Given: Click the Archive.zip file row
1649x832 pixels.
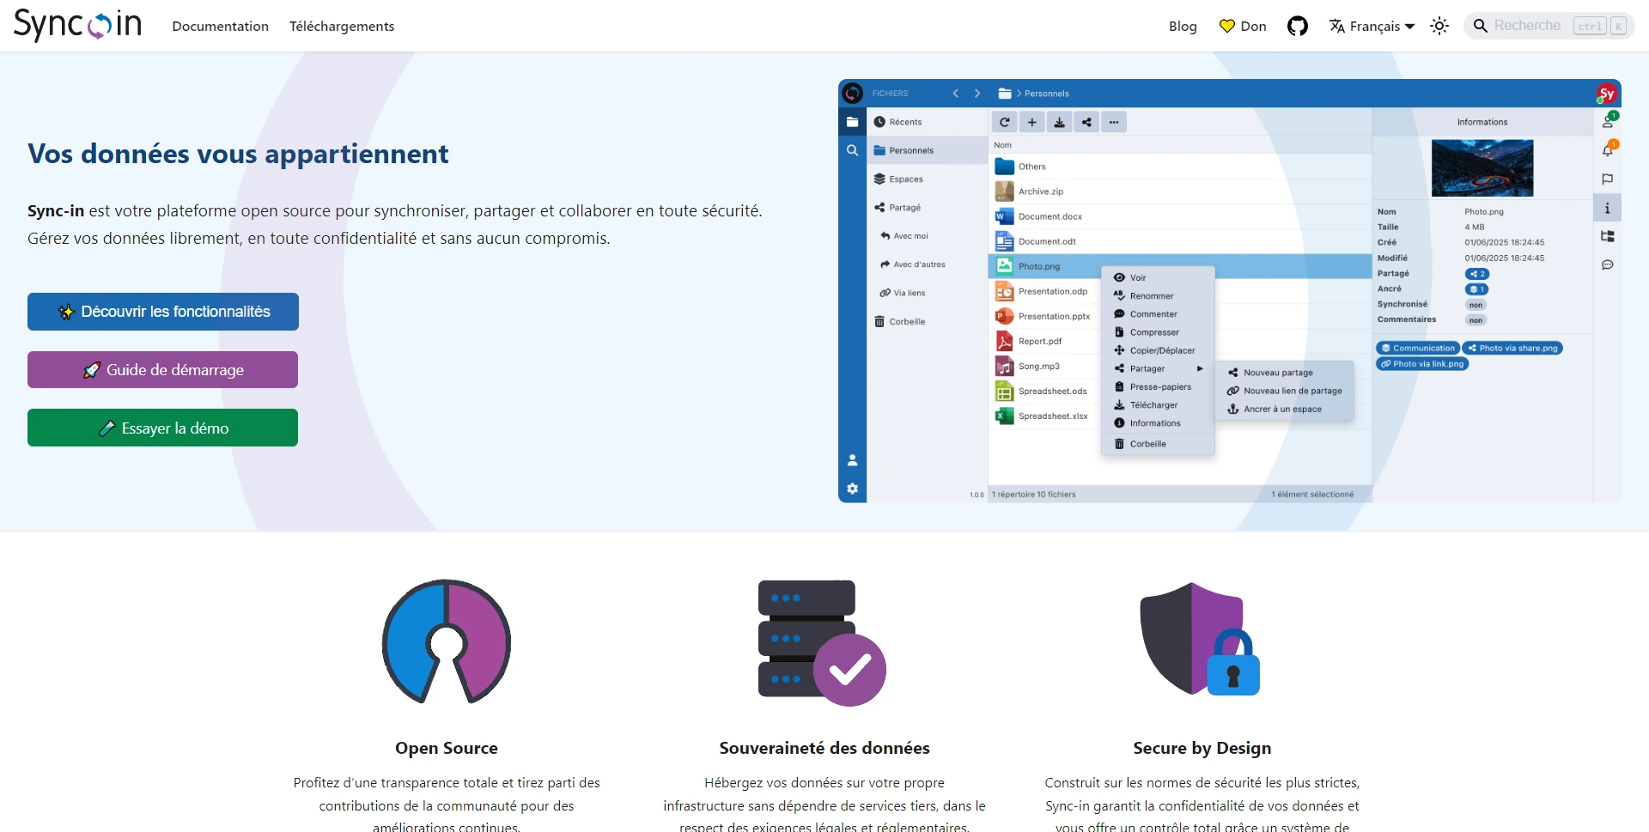Looking at the screenshot, I should pyautogui.click(x=1180, y=191).
